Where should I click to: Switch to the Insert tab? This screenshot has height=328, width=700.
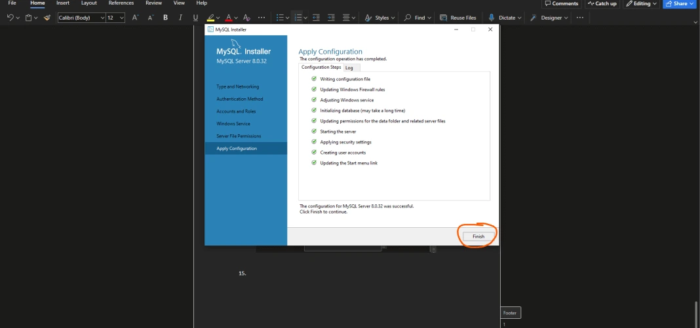pyautogui.click(x=63, y=3)
